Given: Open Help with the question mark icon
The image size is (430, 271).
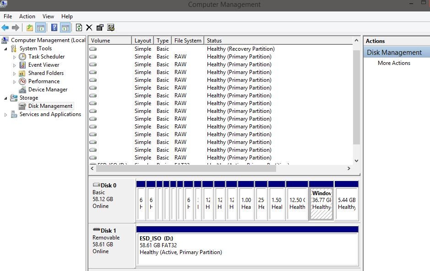Looking at the screenshot, I should 54,27.
